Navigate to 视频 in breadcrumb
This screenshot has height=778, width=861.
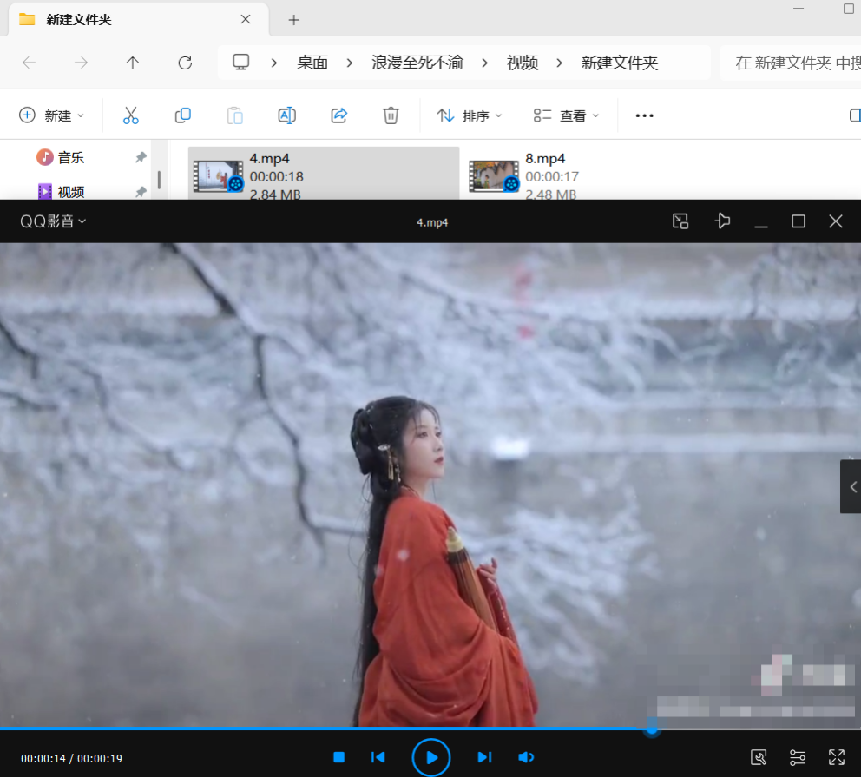coord(523,63)
